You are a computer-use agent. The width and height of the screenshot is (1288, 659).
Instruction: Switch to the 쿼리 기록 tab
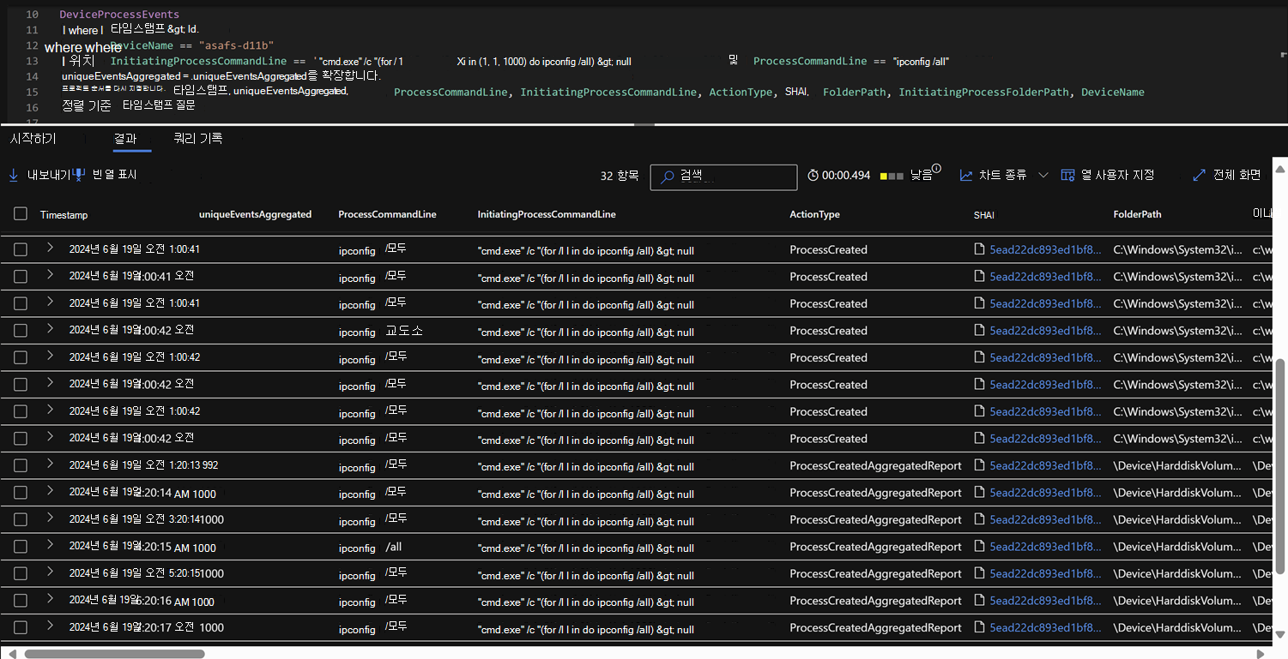197,138
